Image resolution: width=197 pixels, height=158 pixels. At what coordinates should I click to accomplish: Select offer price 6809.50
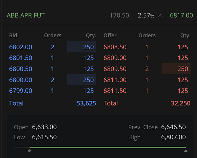115,69
